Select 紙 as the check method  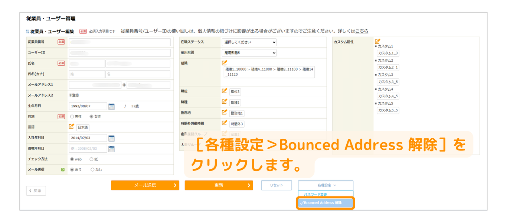click(91, 159)
